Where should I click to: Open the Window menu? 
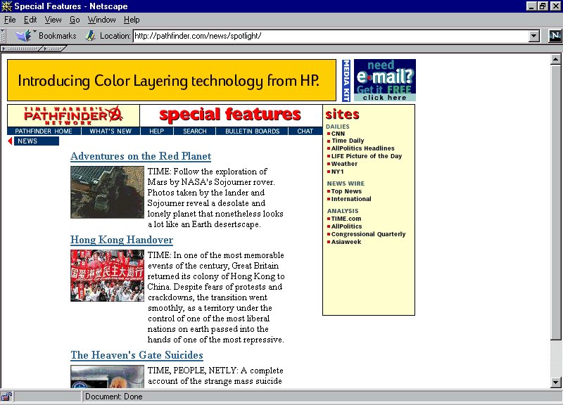pyautogui.click(x=101, y=20)
